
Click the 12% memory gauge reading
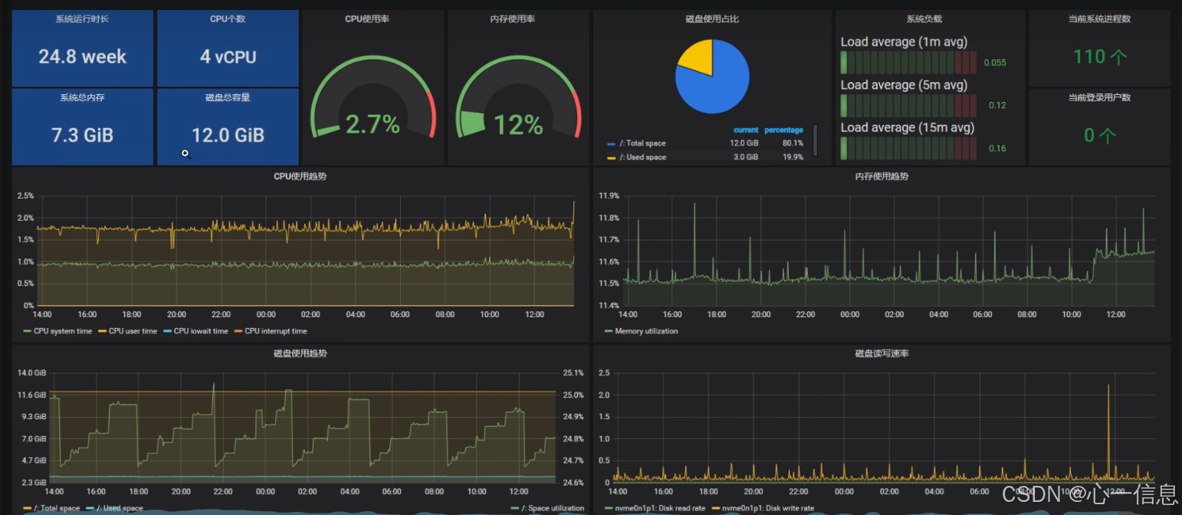519,124
